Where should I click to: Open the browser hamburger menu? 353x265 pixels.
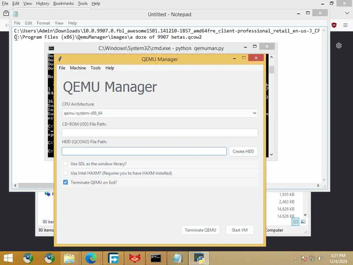(345, 25)
